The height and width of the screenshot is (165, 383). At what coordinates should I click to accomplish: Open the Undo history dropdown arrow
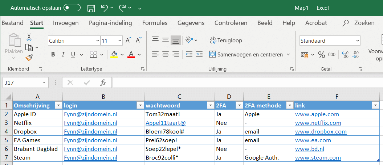[x=112, y=8]
